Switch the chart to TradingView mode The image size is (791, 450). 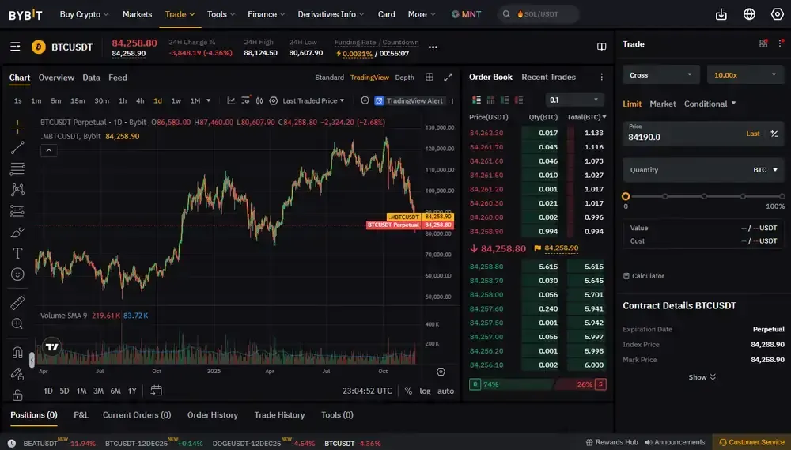pos(369,78)
